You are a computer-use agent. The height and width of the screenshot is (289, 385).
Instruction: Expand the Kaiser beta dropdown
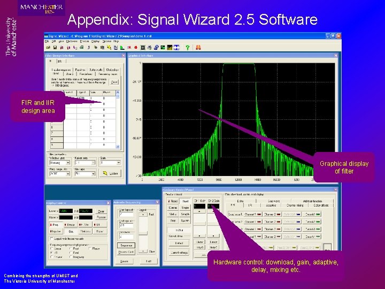[93, 163]
